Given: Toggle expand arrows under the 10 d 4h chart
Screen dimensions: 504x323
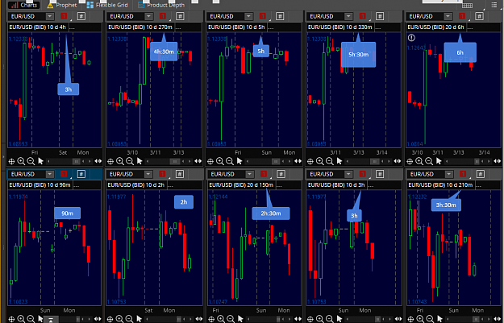Looking at the screenshot, I should [x=98, y=161].
